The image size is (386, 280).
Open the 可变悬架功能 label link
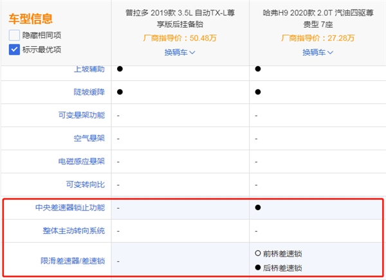(x=82, y=115)
